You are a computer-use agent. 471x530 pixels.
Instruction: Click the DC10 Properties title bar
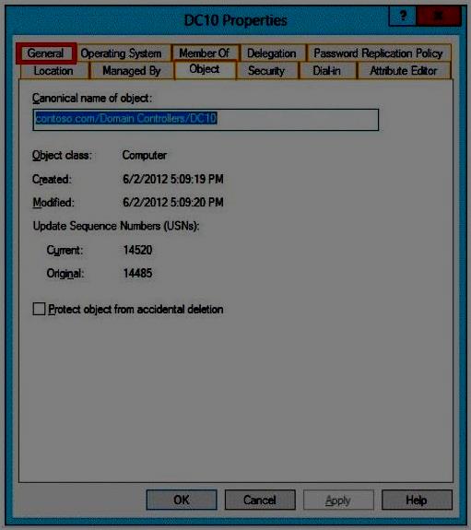tap(235, 20)
